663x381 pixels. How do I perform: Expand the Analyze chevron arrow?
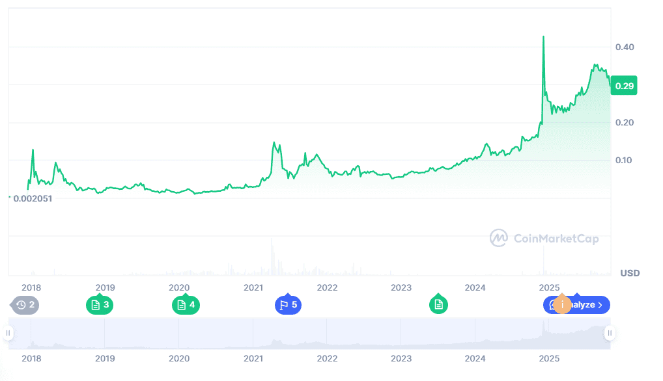600,305
